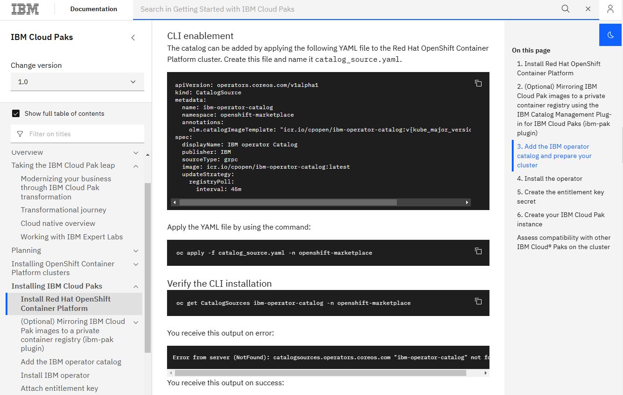Focus the Search in Getting Started field
The height and width of the screenshot is (395, 623).
pos(345,9)
